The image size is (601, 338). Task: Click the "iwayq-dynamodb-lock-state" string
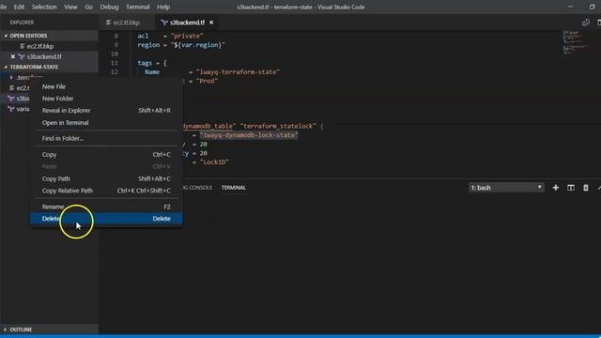[x=249, y=135]
